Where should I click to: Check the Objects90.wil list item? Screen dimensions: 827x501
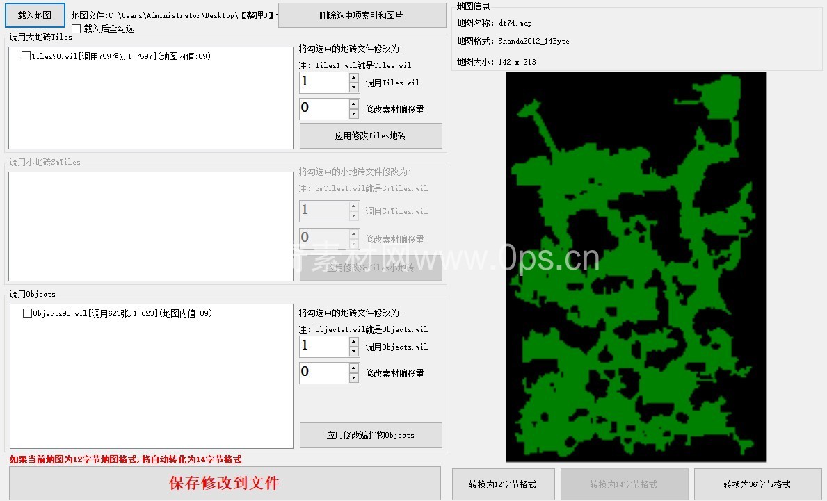click(x=28, y=313)
